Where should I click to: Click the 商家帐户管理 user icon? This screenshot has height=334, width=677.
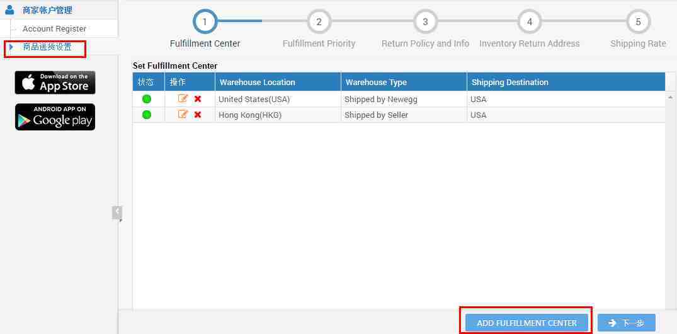pyautogui.click(x=9, y=10)
